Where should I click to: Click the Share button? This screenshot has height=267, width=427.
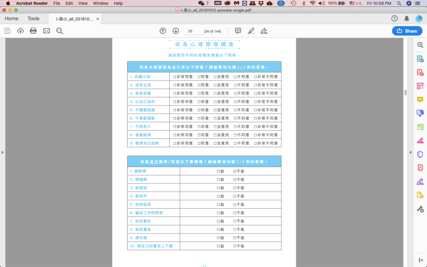point(407,31)
